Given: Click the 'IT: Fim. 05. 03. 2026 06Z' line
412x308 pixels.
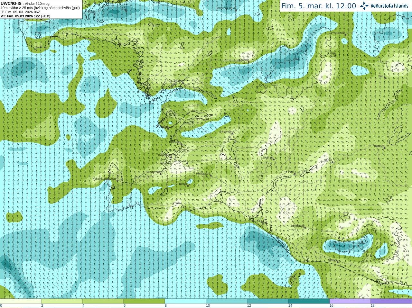Looking at the screenshot, I should (x=20, y=12).
